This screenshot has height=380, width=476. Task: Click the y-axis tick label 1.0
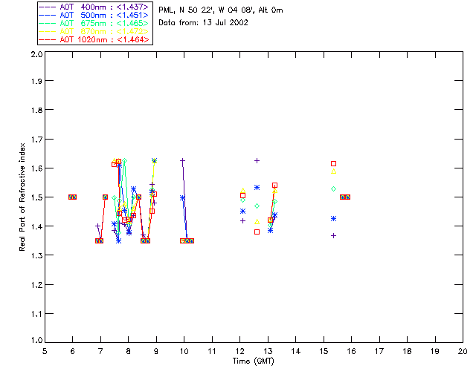(x=36, y=341)
